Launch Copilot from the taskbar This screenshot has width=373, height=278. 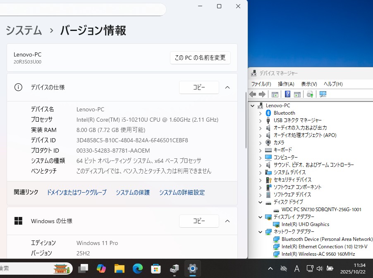(x=101, y=269)
